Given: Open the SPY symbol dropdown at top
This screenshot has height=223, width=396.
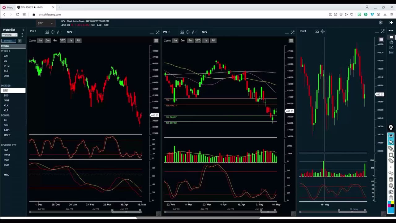Looking at the screenshot, I should coord(45,23).
